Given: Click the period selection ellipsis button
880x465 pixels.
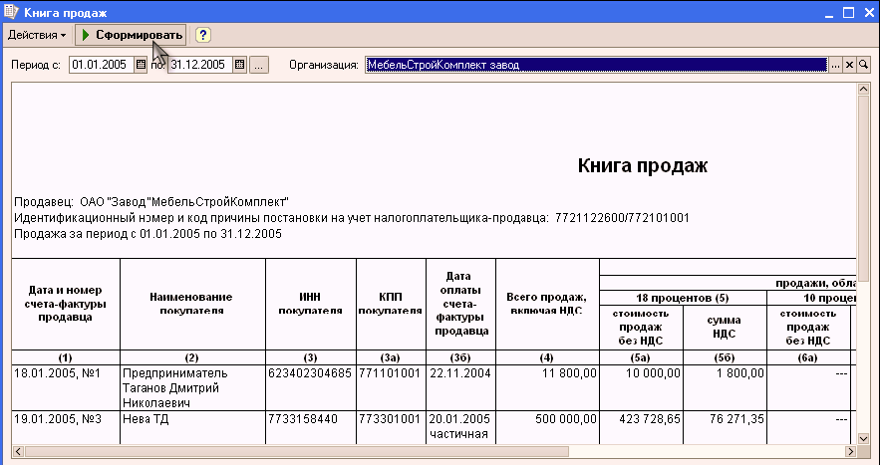Looking at the screenshot, I should click(259, 65).
